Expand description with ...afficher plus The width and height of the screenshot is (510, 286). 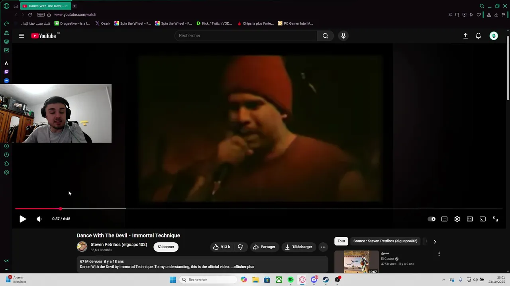[x=242, y=267]
